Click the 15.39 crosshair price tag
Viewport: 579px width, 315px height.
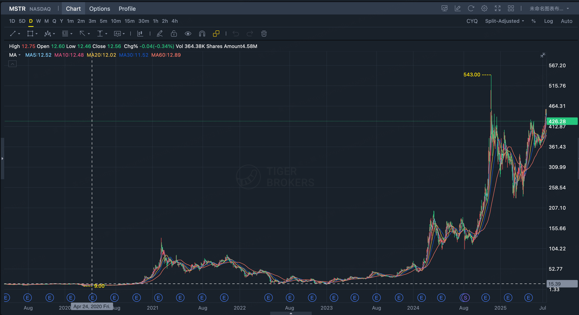[562, 284]
